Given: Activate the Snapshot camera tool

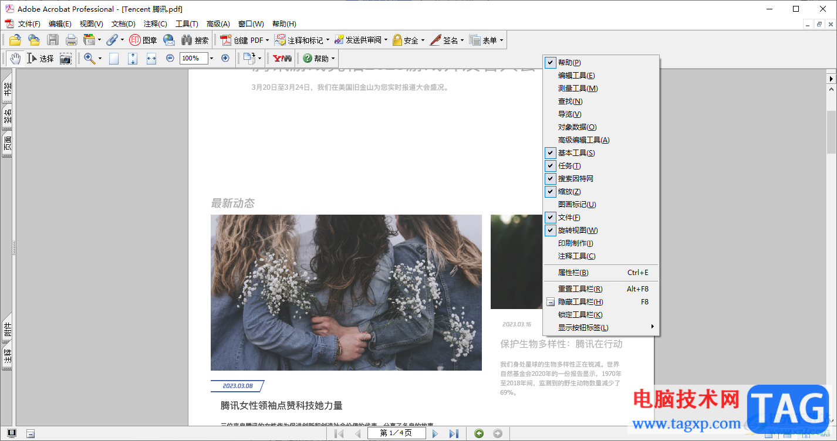Looking at the screenshot, I should [65, 58].
